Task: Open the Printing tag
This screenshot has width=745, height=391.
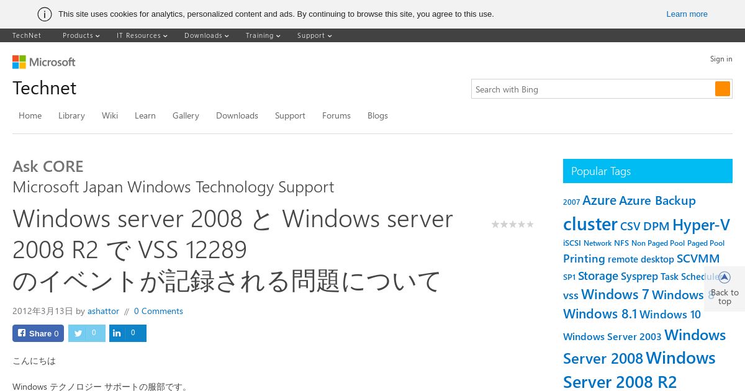Action: [x=584, y=259]
